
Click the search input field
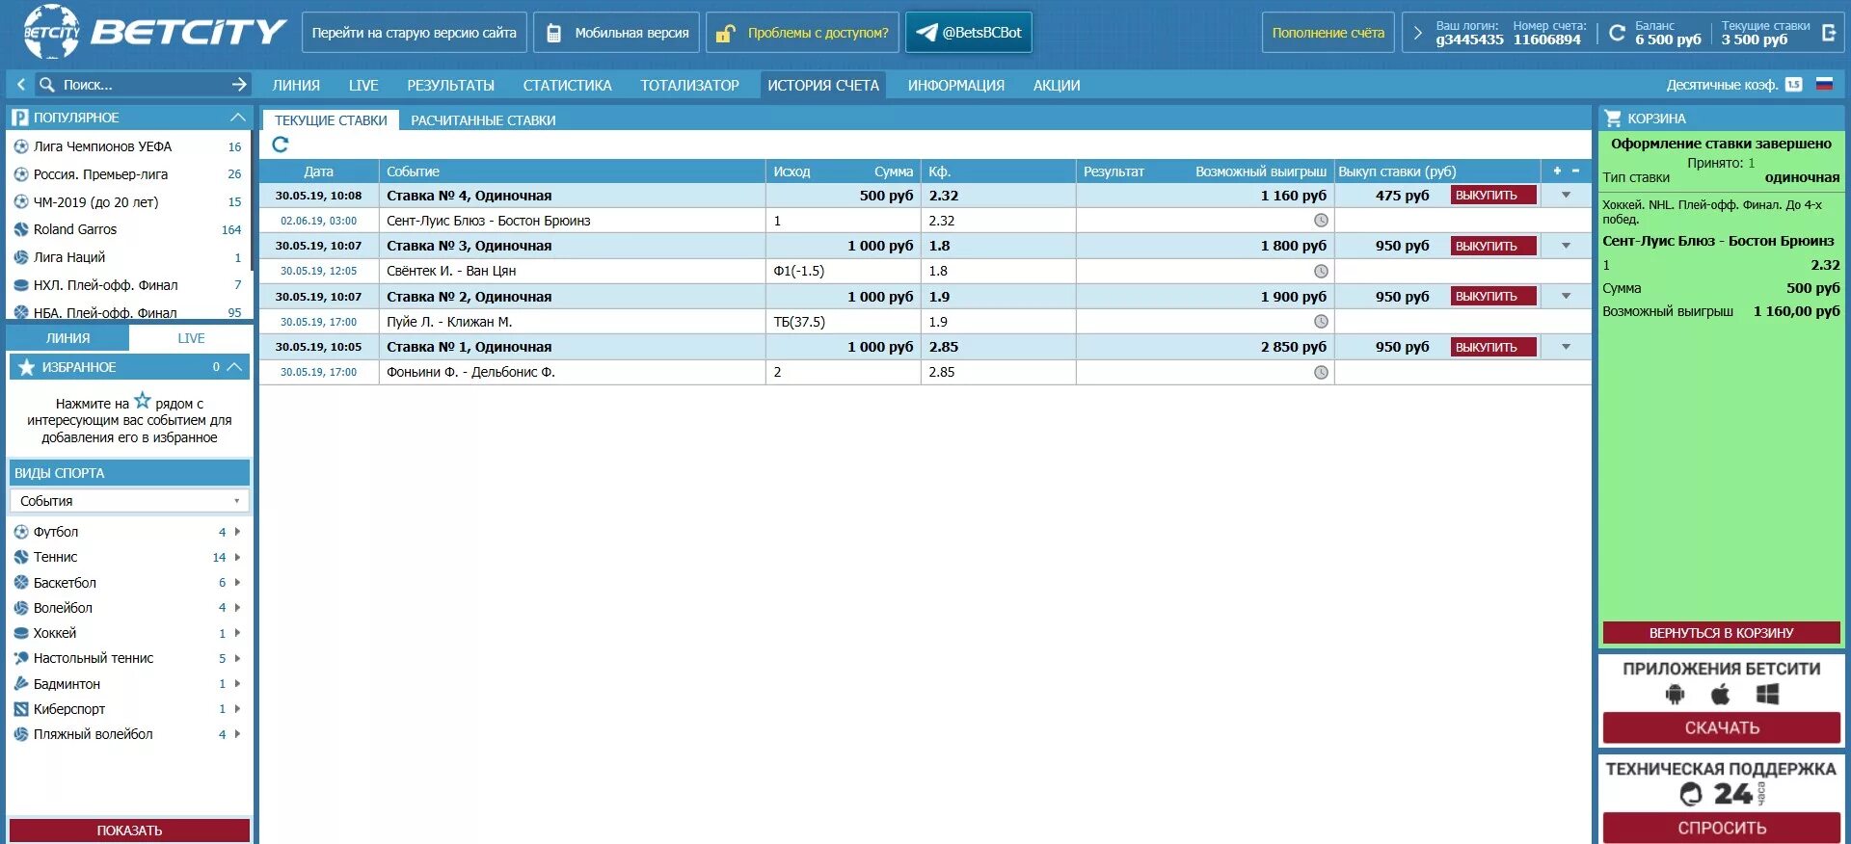click(x=143, y=85)
